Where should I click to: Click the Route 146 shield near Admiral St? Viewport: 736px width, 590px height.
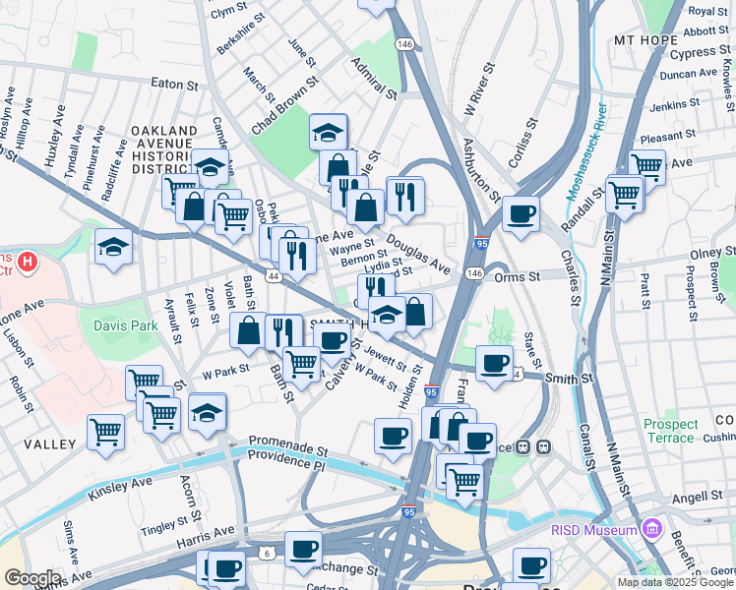tap(404, 44)
